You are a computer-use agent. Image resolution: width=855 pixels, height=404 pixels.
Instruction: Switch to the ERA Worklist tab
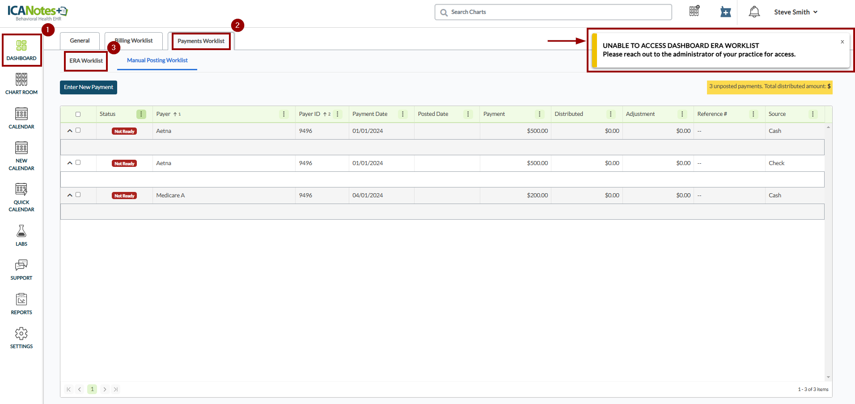pyautogui.click(x=86, y=61)
